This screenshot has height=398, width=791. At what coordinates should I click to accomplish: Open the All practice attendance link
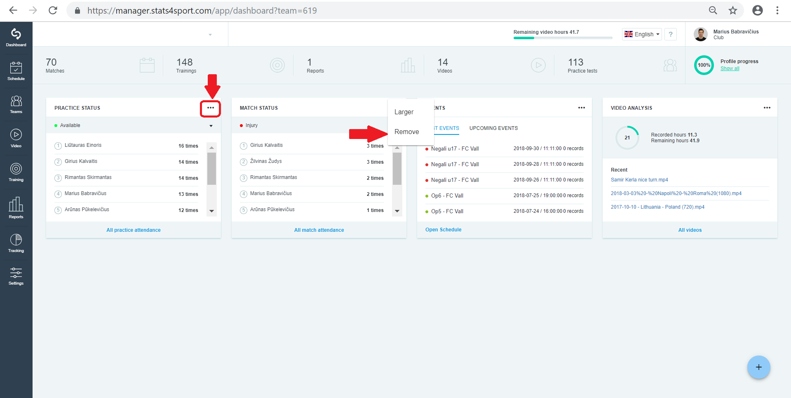click(134, 230)
